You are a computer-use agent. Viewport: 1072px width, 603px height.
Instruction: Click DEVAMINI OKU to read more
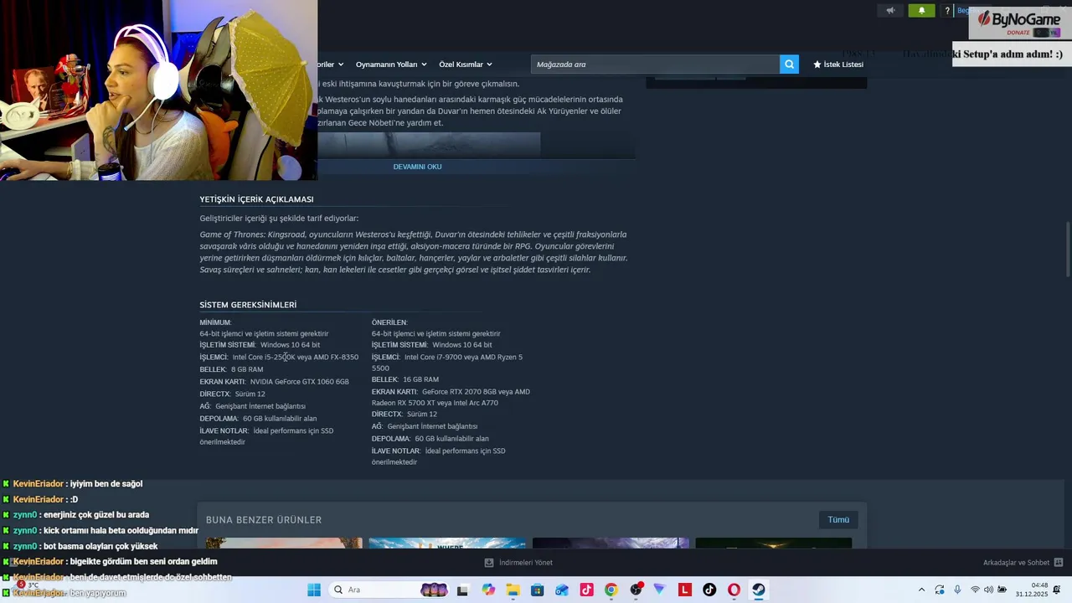[417, 167]
